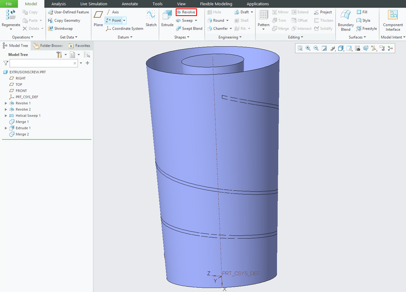Toggle perspective view in graphics toolbar
406x292 pixels.
[x=365, y=48]
